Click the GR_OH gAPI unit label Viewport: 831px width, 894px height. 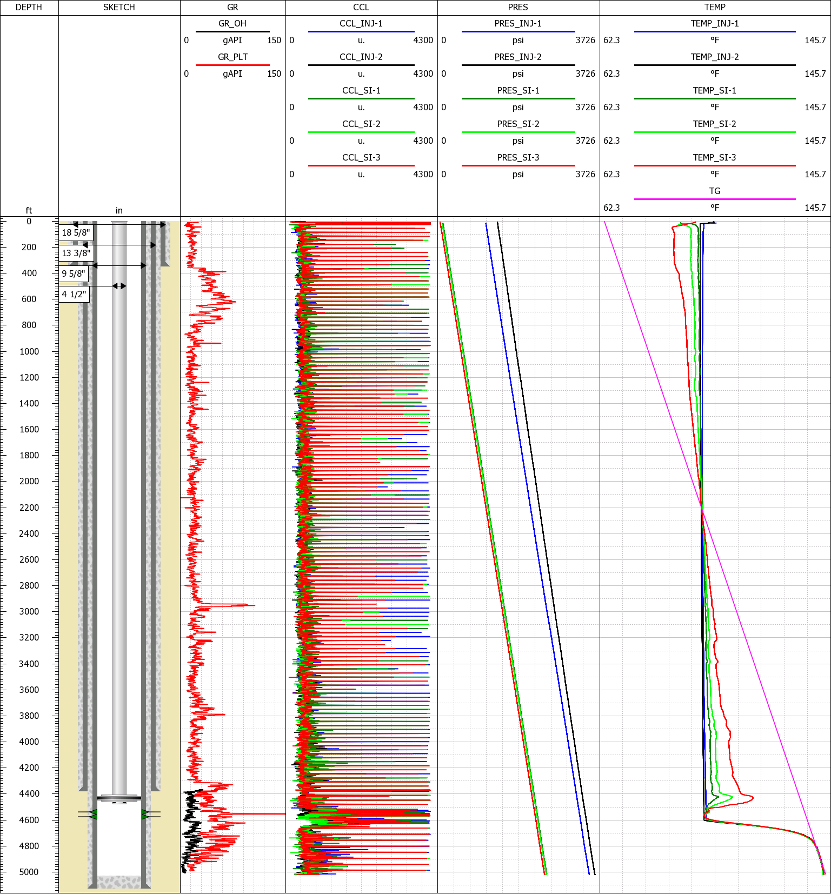point(232,40)
